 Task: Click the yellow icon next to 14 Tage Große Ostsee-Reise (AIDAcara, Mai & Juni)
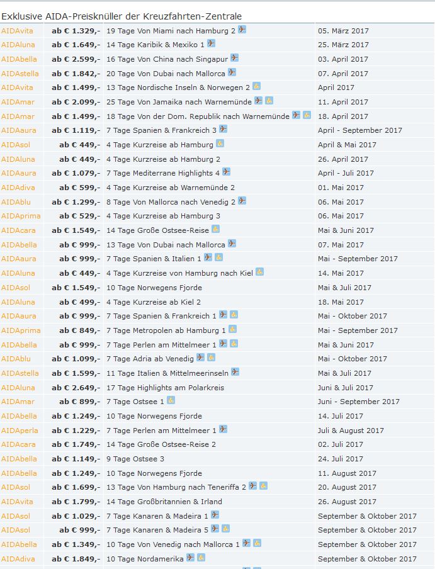215,228
